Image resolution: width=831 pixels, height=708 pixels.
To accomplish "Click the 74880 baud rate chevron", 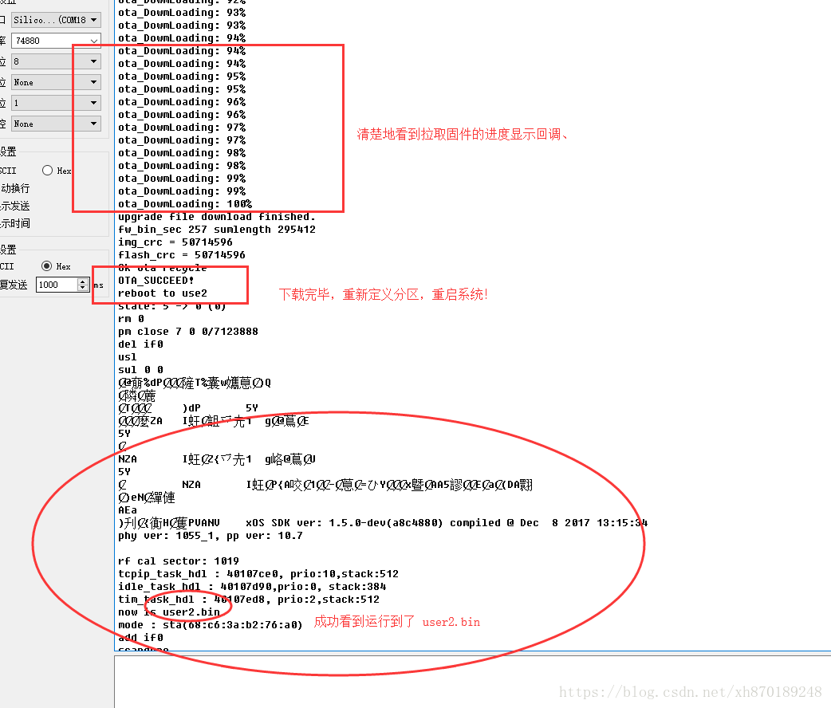I will click(94, 41).
